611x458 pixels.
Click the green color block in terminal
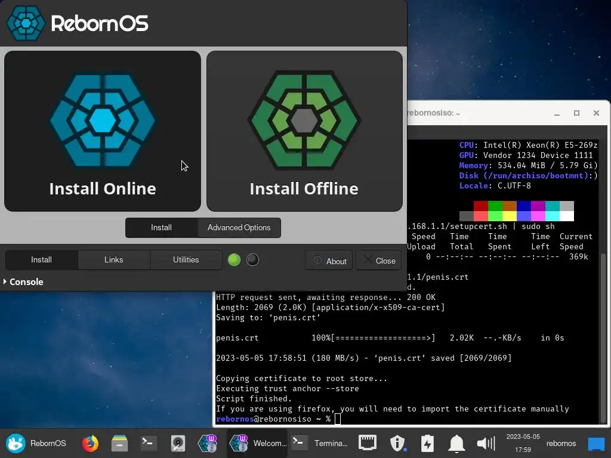pos(495,206)
